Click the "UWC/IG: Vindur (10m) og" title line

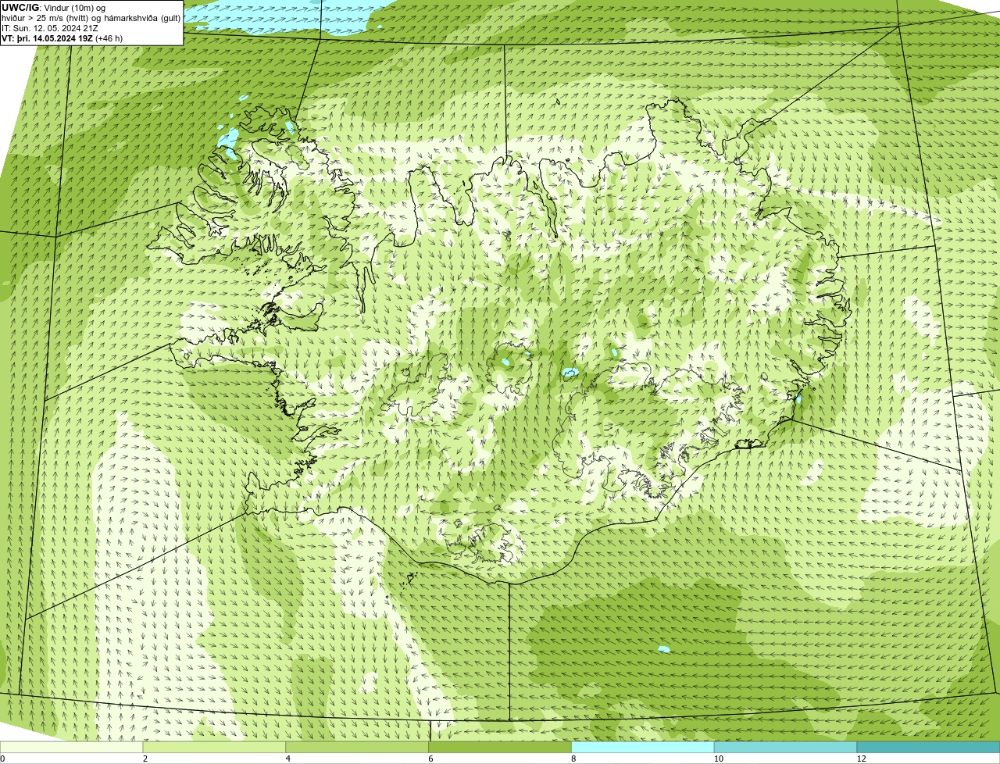[53, 8]
